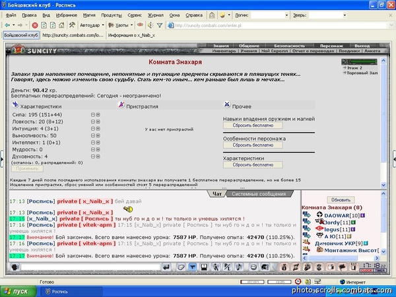Click the green health bar at top right
Viewport: 396px width, 297px height.
coord(363,61)
